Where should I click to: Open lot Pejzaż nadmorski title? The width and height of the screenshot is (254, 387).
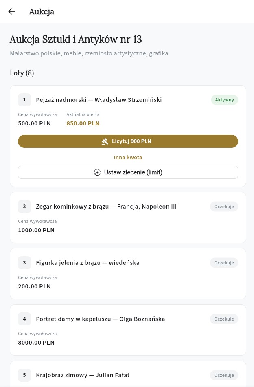(x=99, y=100)
